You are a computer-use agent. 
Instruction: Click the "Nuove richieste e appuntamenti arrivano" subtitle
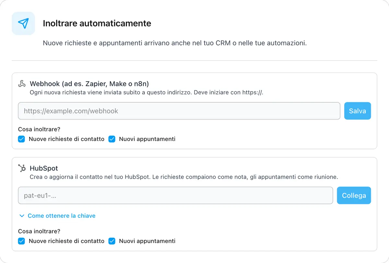[175, 43]
